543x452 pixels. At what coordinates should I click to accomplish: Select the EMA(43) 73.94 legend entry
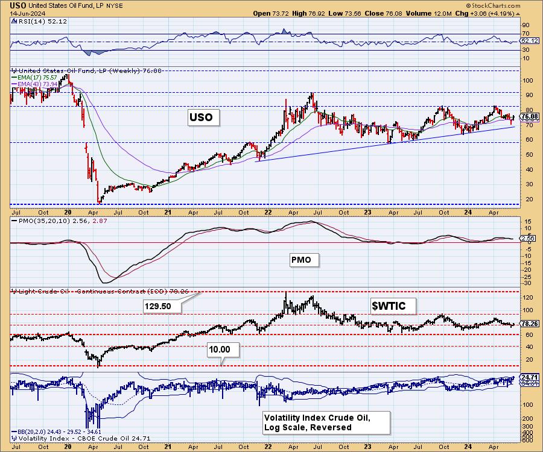pyautogui.click(x=34, y=84)
